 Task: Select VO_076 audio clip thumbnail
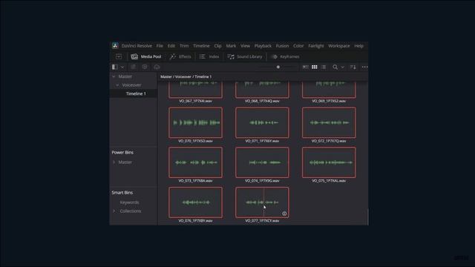point(195,202)
